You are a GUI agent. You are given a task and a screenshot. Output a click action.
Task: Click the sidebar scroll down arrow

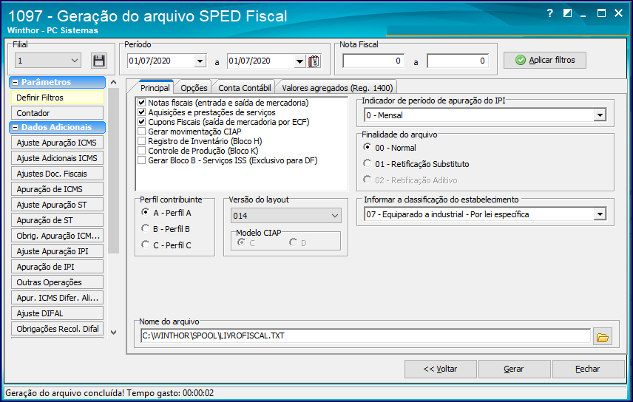(113, 333)
